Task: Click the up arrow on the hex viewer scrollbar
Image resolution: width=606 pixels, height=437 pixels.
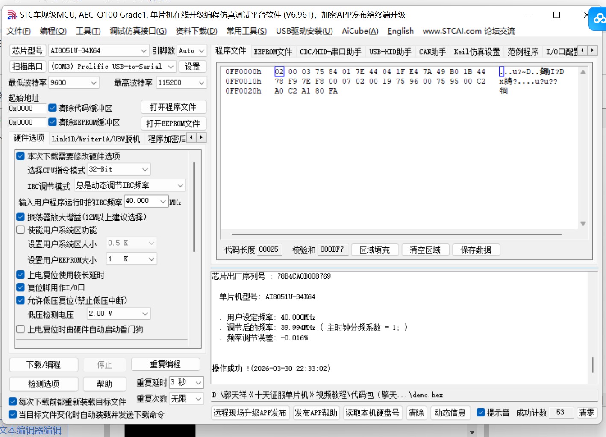Action: click(583, 72)
